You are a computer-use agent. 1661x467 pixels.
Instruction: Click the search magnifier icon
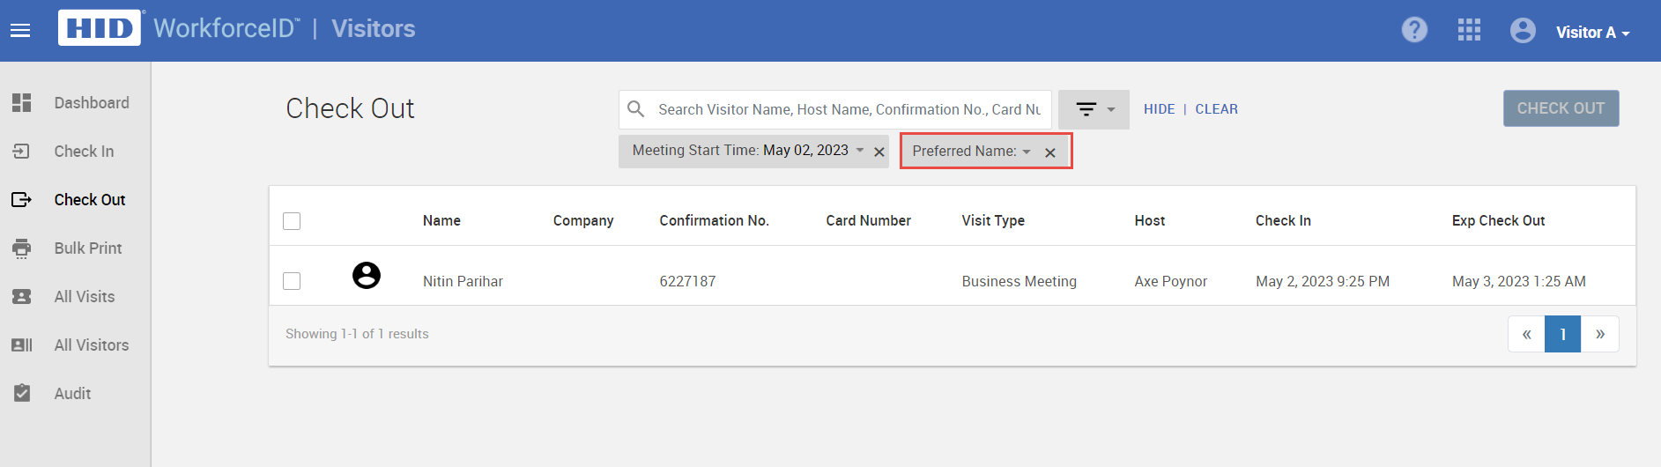[x=636, y=109]
